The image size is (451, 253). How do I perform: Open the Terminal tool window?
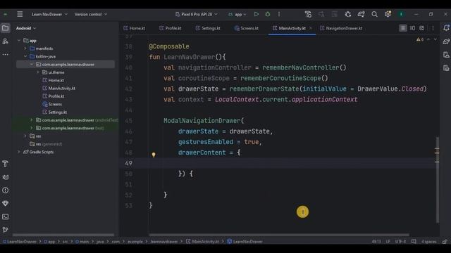pyautogui.click(x=5, y=216)
